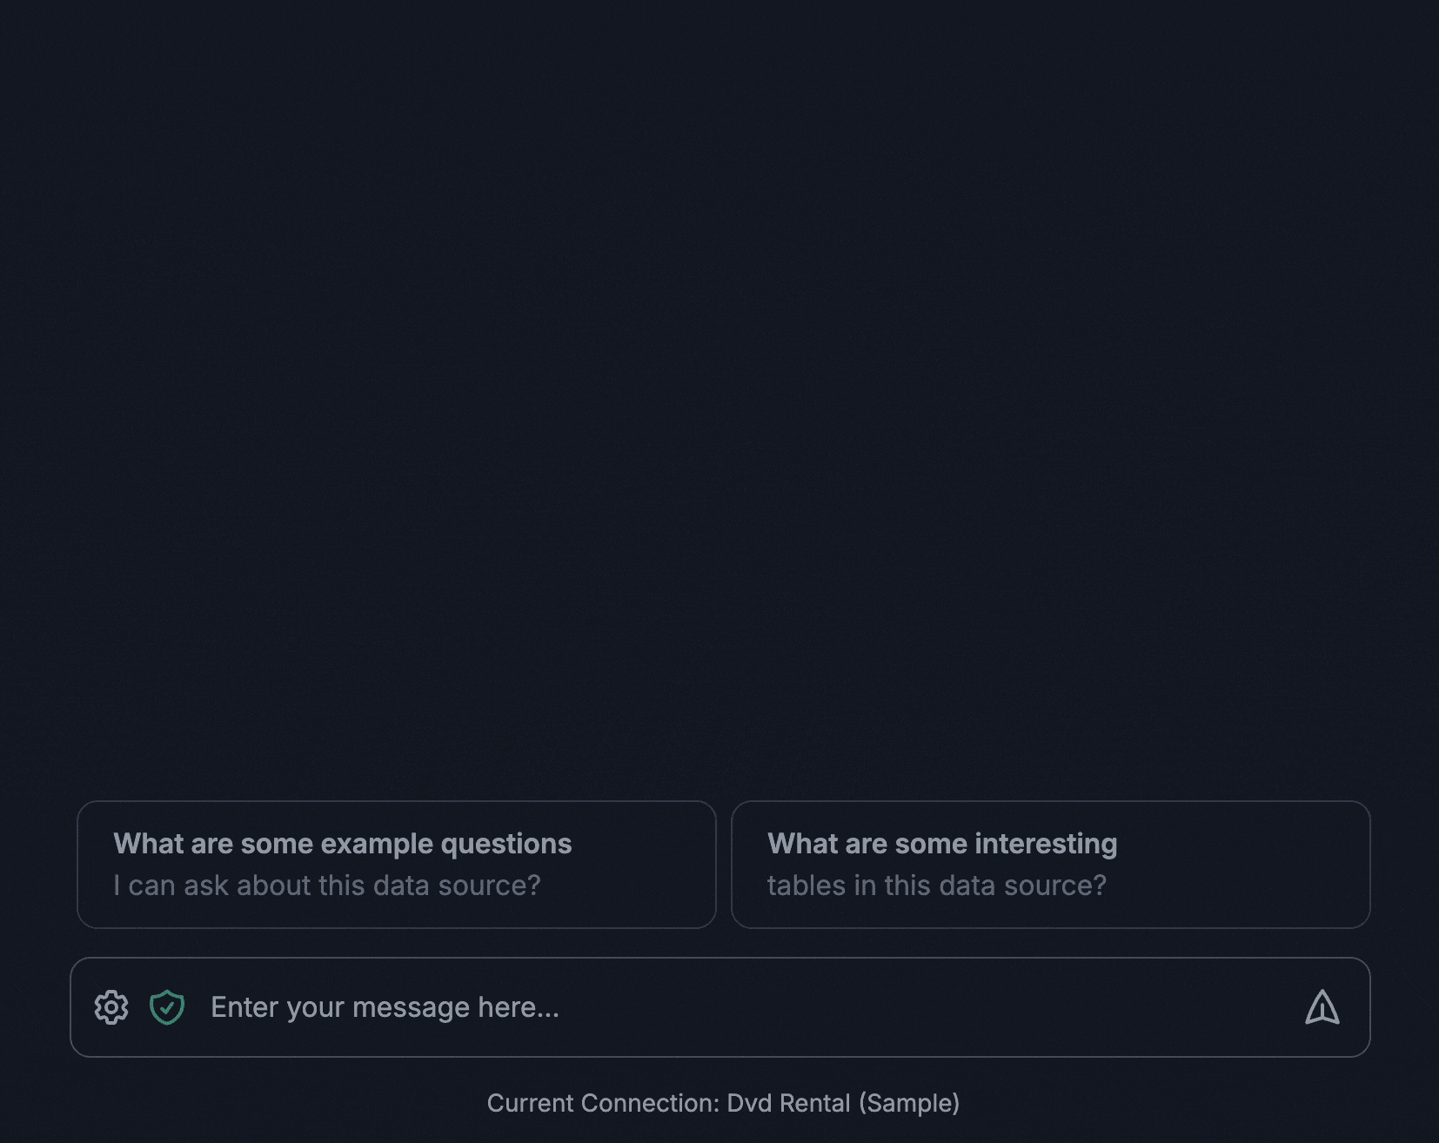Select the interesting tables suggestion card
Screen dimensions: 1439x1143
(1051, 865)
